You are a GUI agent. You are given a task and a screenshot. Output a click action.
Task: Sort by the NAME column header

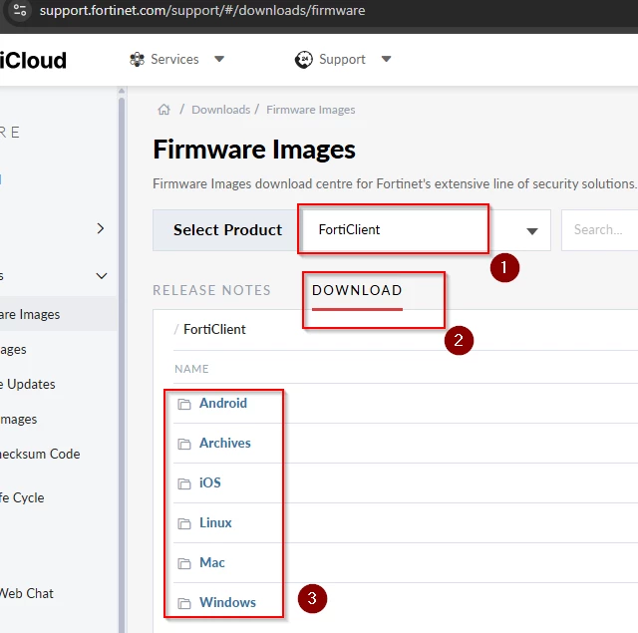191,369
